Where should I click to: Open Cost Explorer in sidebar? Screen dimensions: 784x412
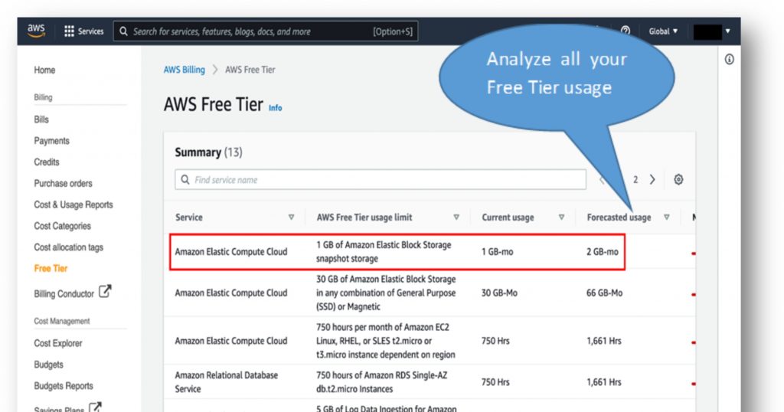[58, 344]
